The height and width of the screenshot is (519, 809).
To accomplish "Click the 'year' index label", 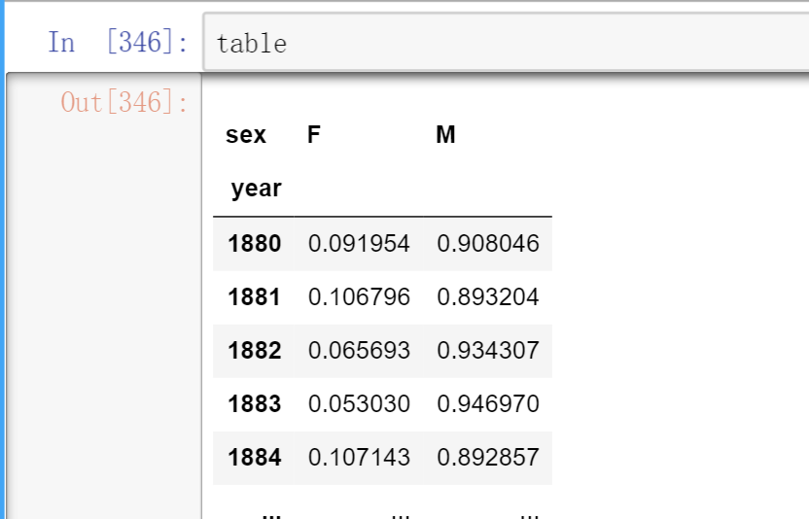I will pos(256,189).
